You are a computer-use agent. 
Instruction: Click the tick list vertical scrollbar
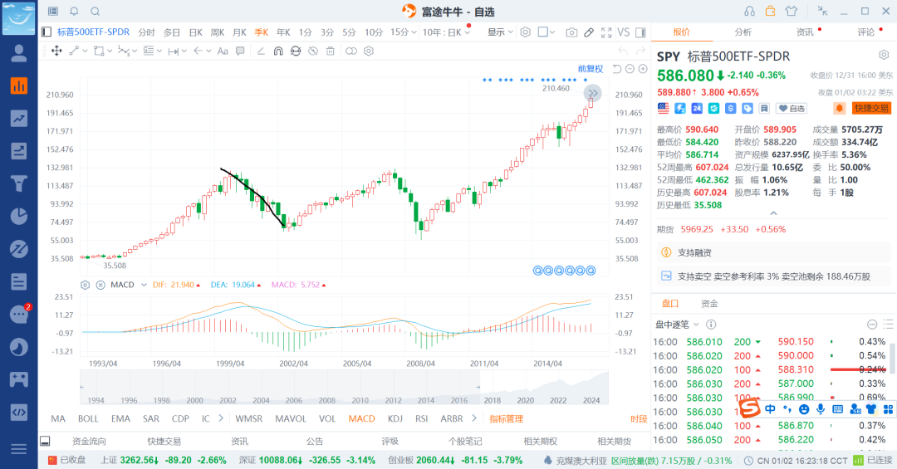pyautogui.click(x=892, y=358)
